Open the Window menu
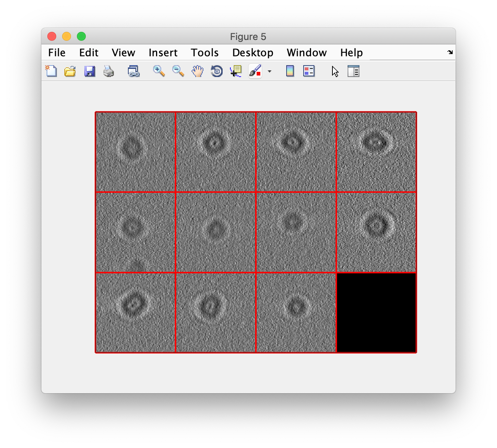Screen dimensions: 497x448 coord(307,53)
